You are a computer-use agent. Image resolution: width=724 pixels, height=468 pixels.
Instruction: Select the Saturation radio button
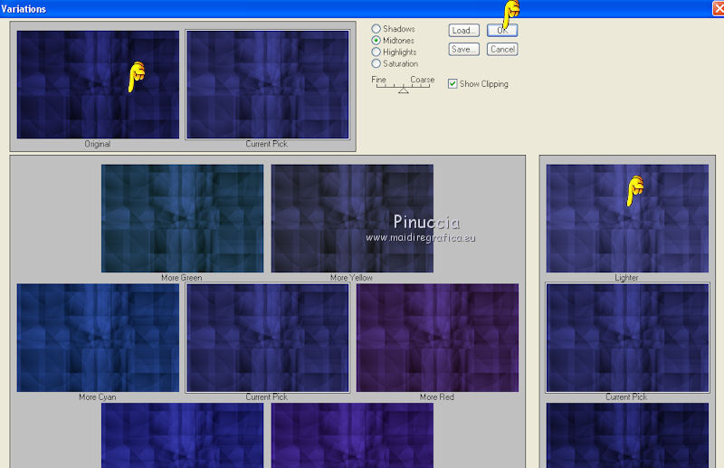point(376,63)
